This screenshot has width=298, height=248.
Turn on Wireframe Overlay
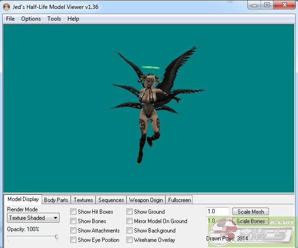point(130,240)
